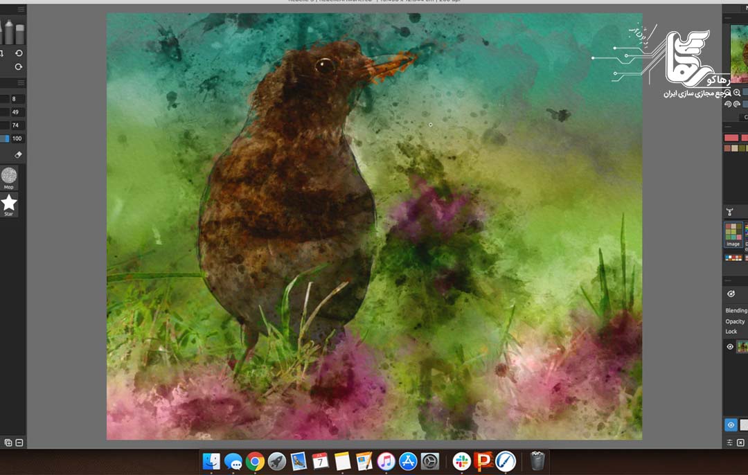Click the minus box icon at the bottom left
This screenshot has width=748, height=475.
19,442
